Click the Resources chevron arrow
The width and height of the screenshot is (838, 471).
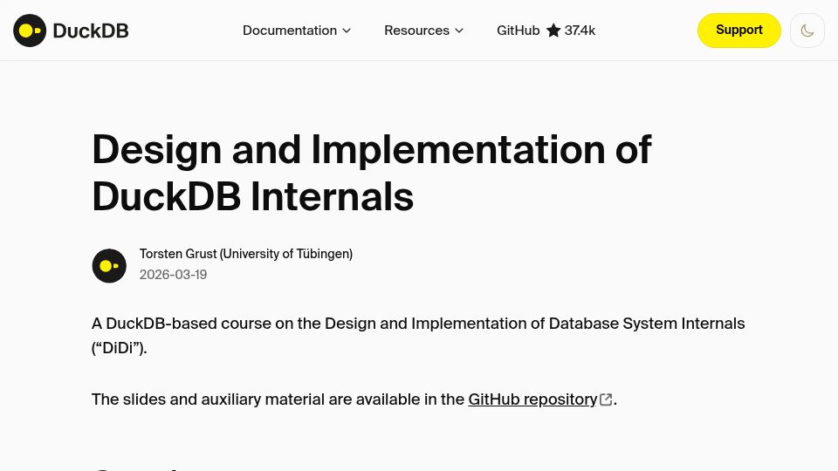tap(459, 31)
